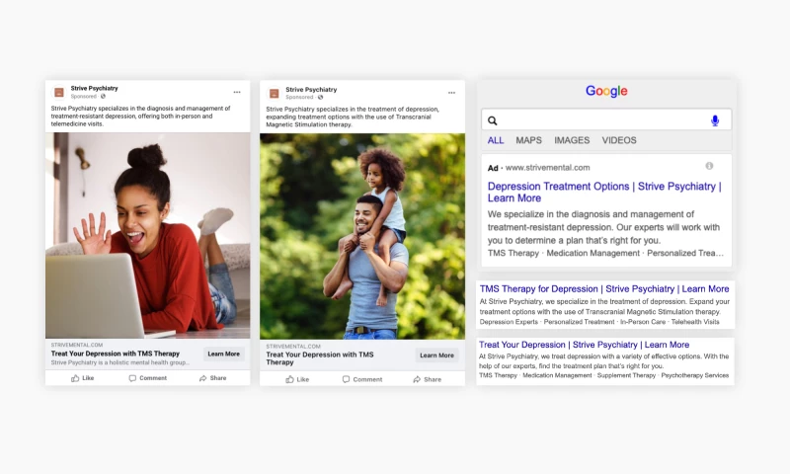The height and width of the screenshot is (474, 790).
Task: Click the Strive Psychiatry logo in first ad
Action: click(x=59, y=92)
